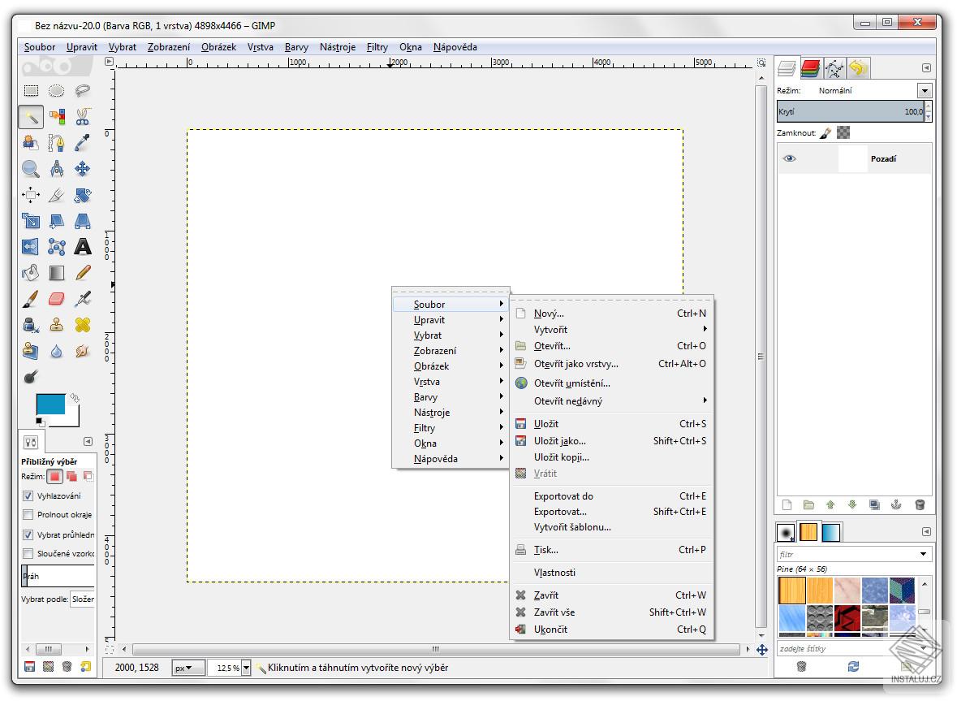Click Ukončit to quit GIMP
The height and width of the screenshot is (701, 957).
[550, 630]
